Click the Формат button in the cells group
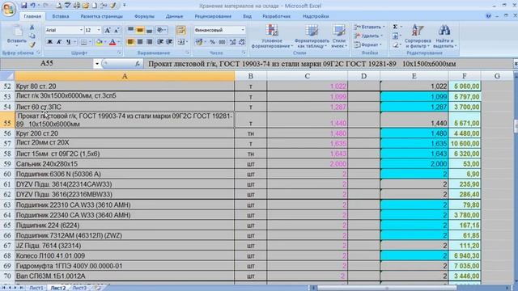The width and height of the screenshot is (518, 291). (x=367, y=44)
